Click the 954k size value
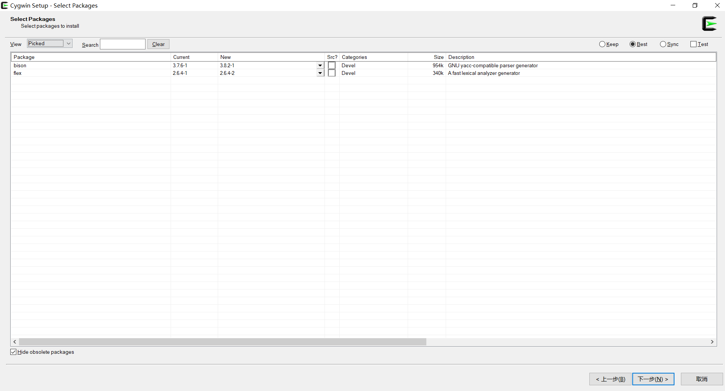This screenshot has height=391, width=725. (x=438, y=65)
